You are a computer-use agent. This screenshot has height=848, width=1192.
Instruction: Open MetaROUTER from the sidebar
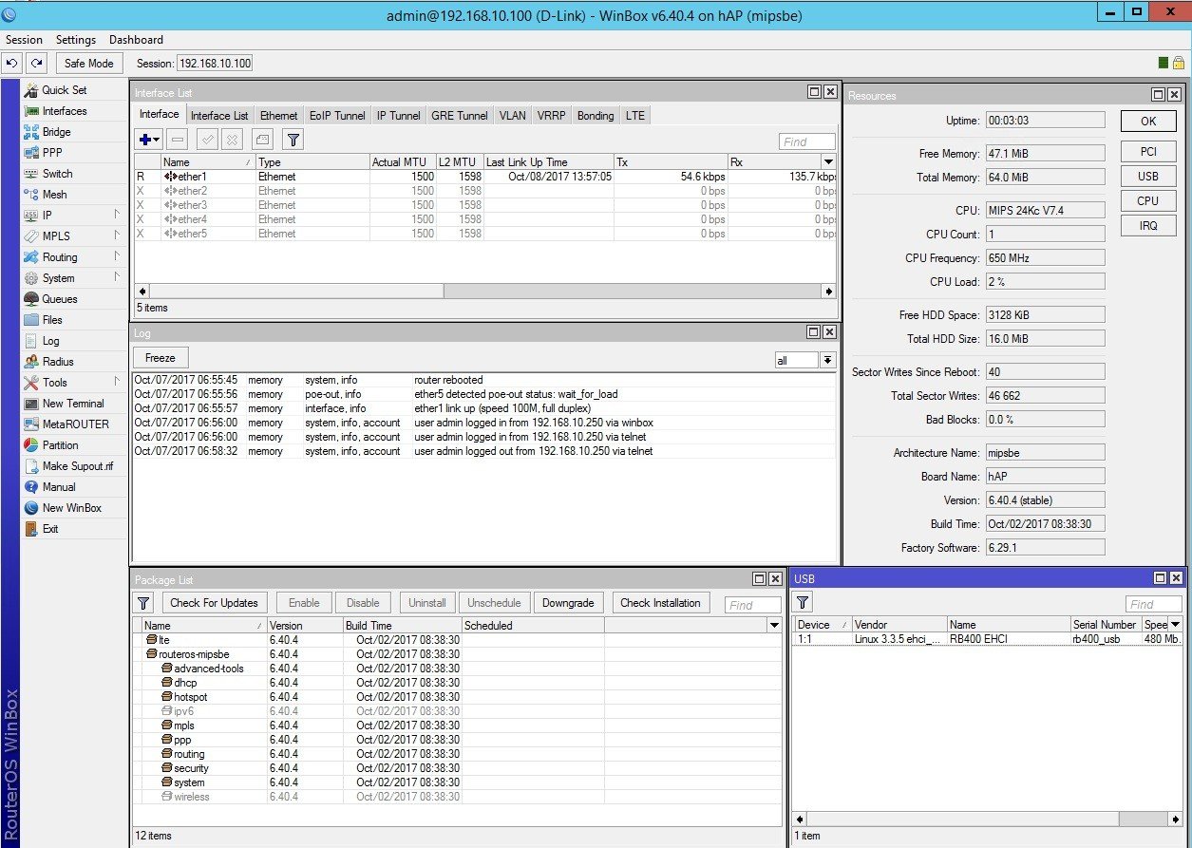point(76,424)
